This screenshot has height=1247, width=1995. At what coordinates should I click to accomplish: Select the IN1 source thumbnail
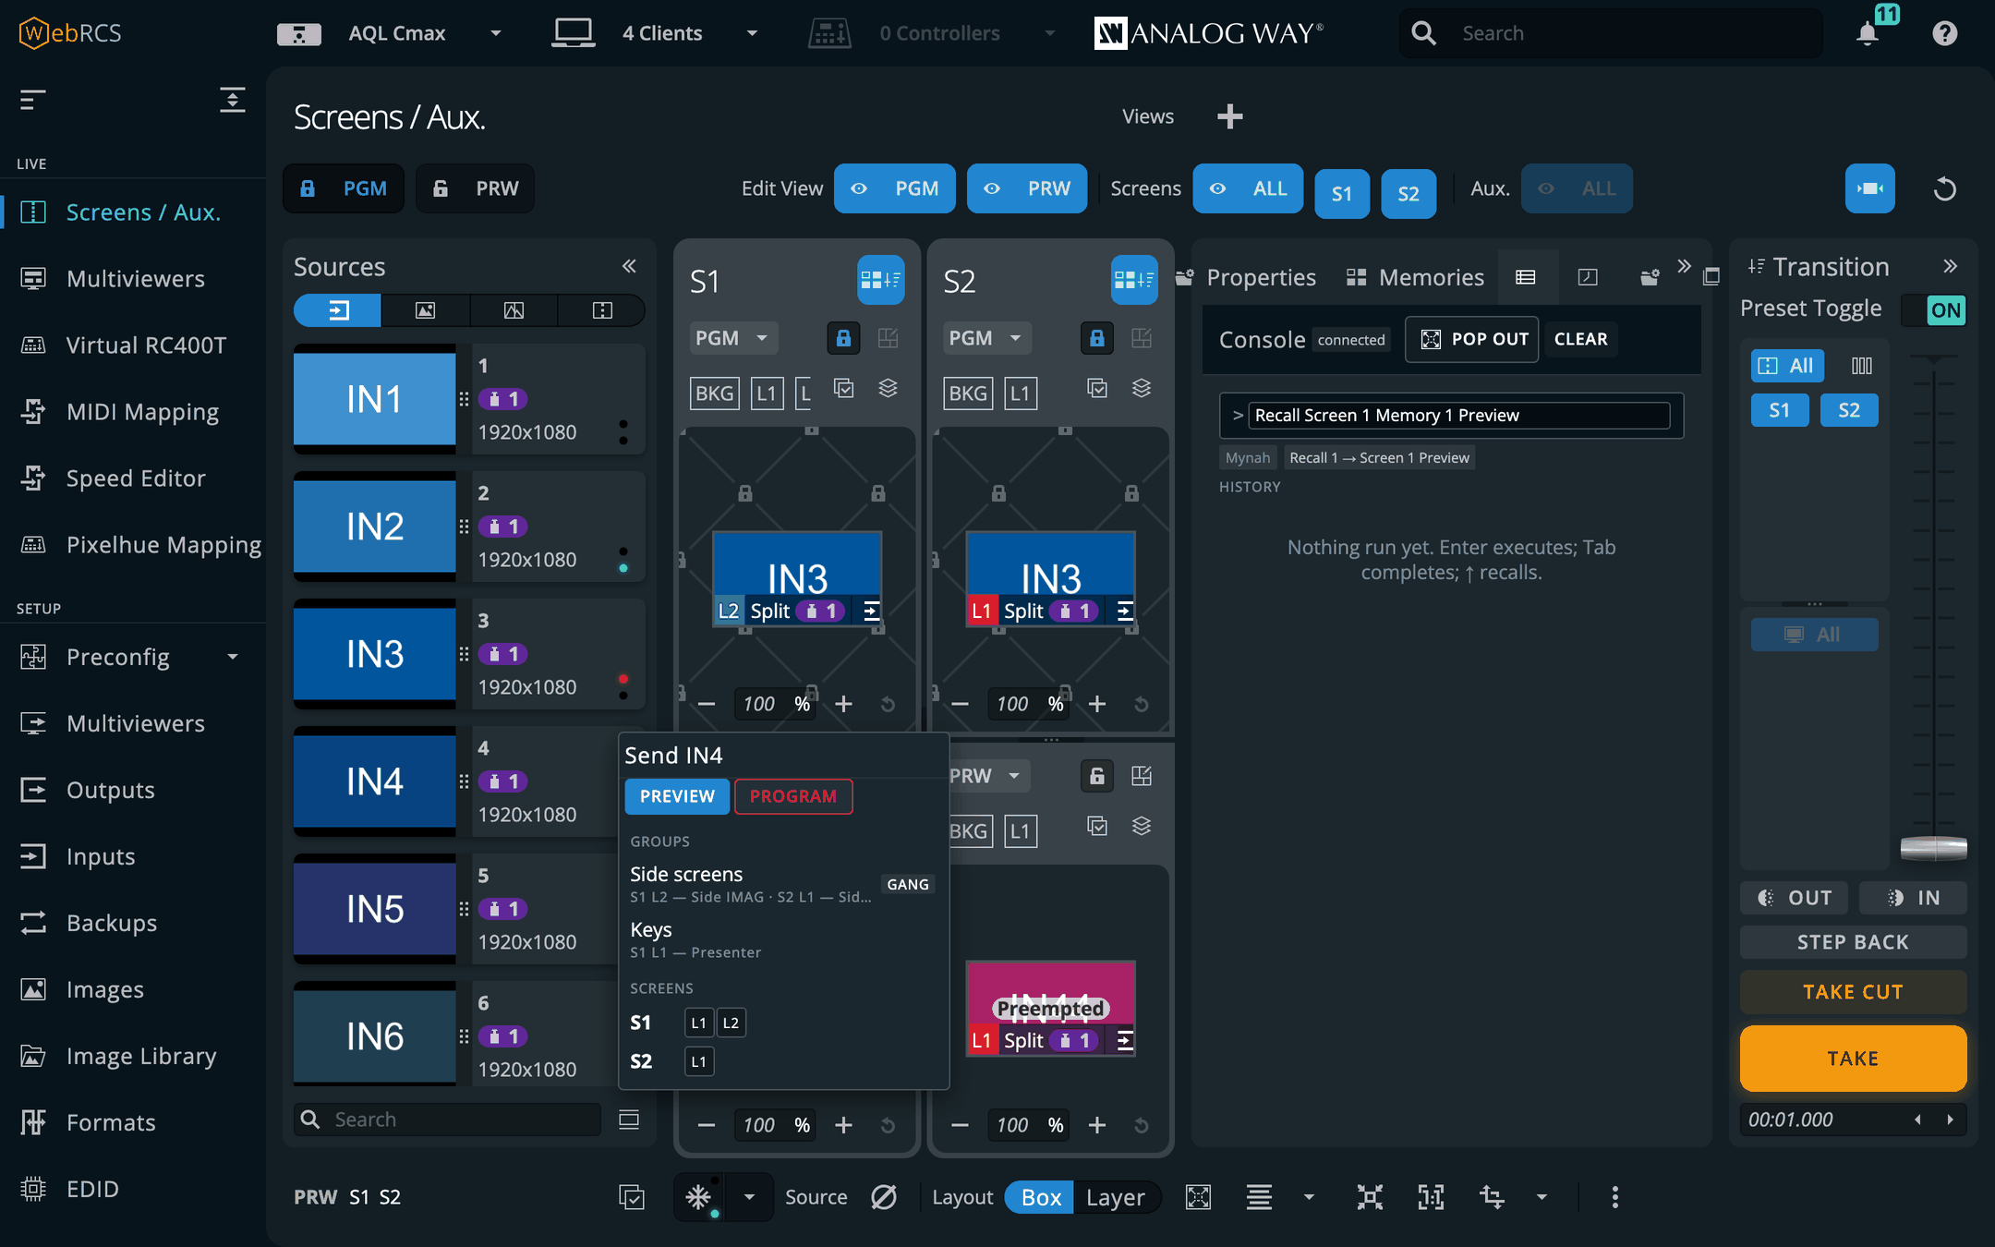tap(374, 399)
